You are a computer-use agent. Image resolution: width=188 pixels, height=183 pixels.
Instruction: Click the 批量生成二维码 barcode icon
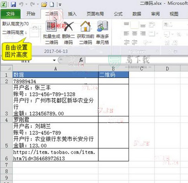[51, 26]
